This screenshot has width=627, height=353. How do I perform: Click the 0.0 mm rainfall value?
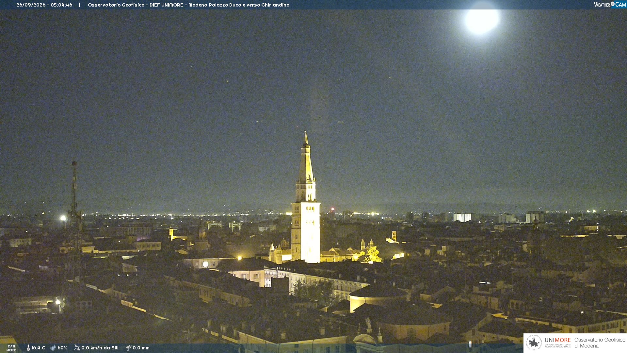click(x=141, y=348)
